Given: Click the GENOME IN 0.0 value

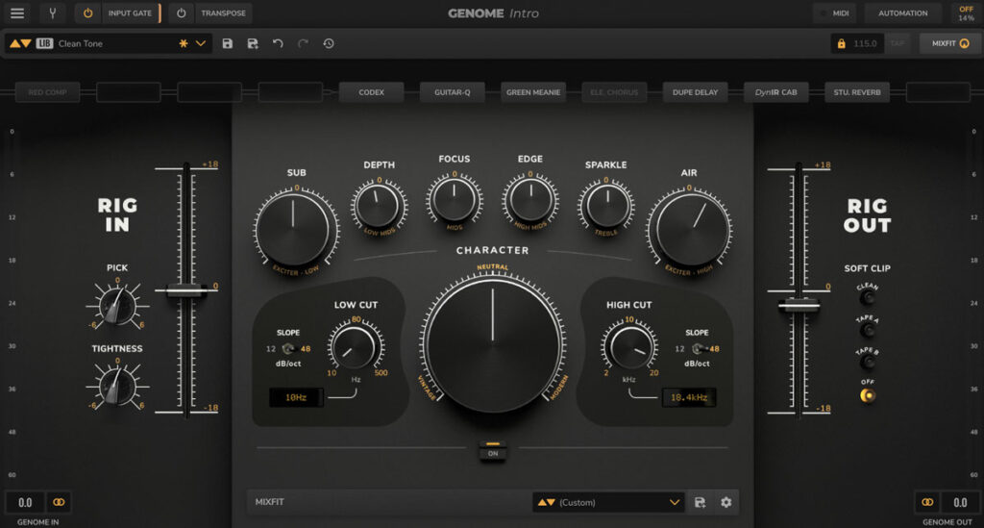Looking at the screenshot, I should click(24, 502).
